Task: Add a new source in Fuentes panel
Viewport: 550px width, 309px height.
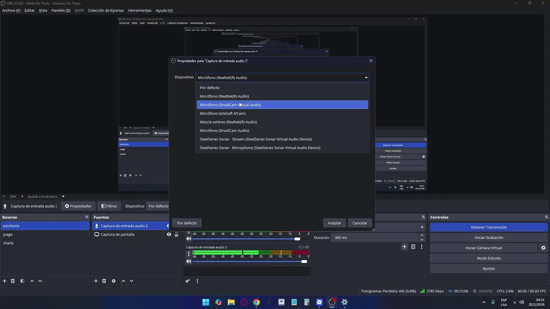Action: point(96,281)
